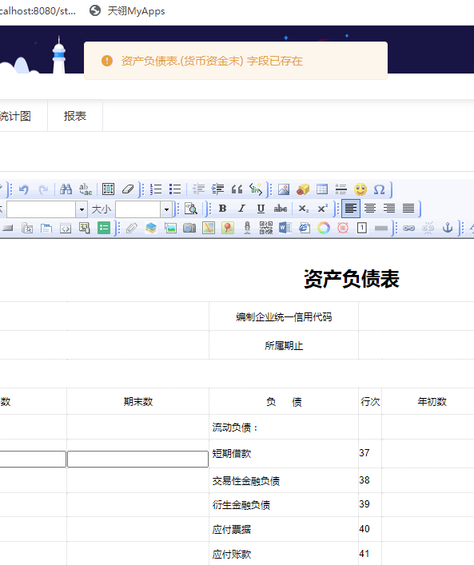The image size is (474, 565).
Task: Open the font name dropdown arrow
Action: [82, 209]
